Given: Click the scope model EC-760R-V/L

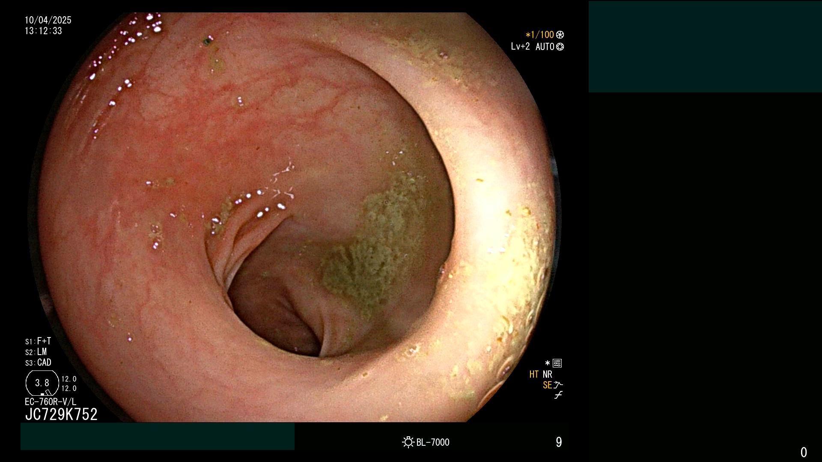Looking at the screenshot, I should pyautogui.click(x=51, y=402).
